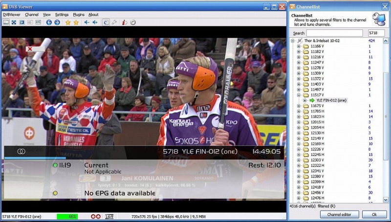Go to next channel with blue right arrow
Screen dimensions: 391x222
(x=57, y=22)
